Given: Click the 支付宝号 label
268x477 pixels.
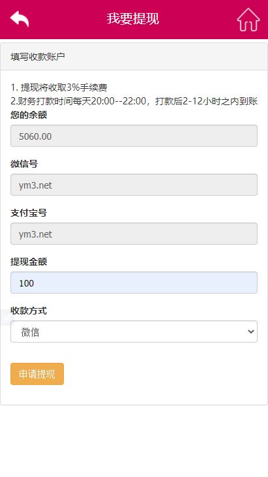Looking at the screenshot, I should point(29,213).
